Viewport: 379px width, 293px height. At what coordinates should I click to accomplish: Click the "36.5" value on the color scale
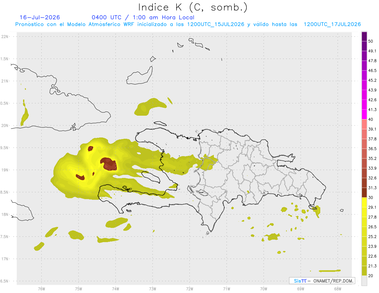coord(373,149)
